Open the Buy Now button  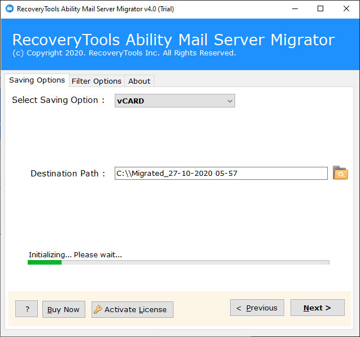coord(64,309)
